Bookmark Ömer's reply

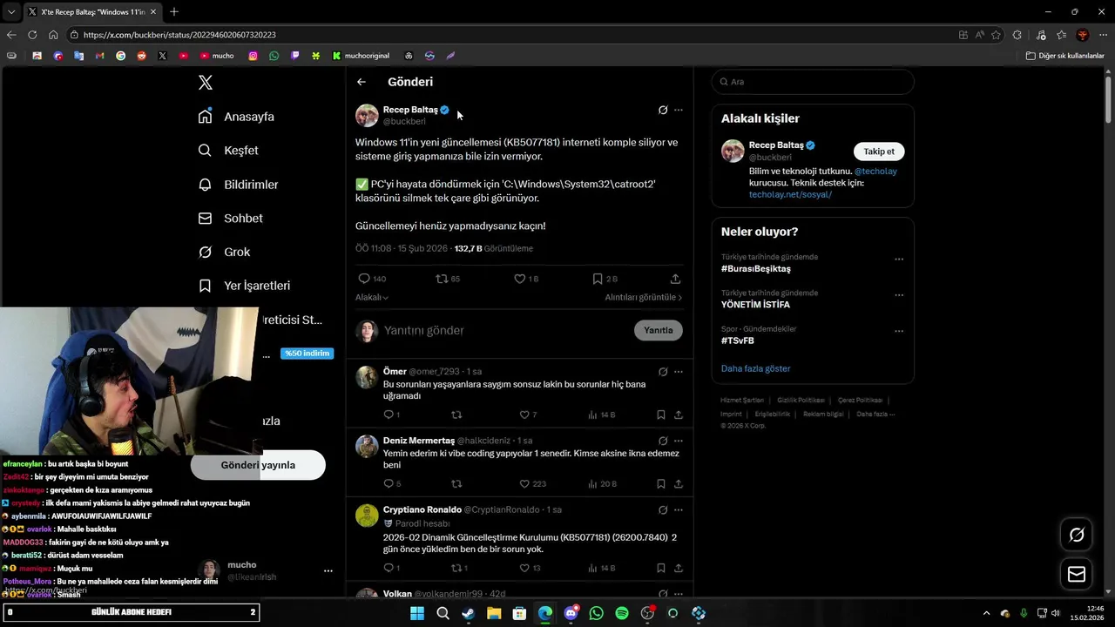coord(661,415)
